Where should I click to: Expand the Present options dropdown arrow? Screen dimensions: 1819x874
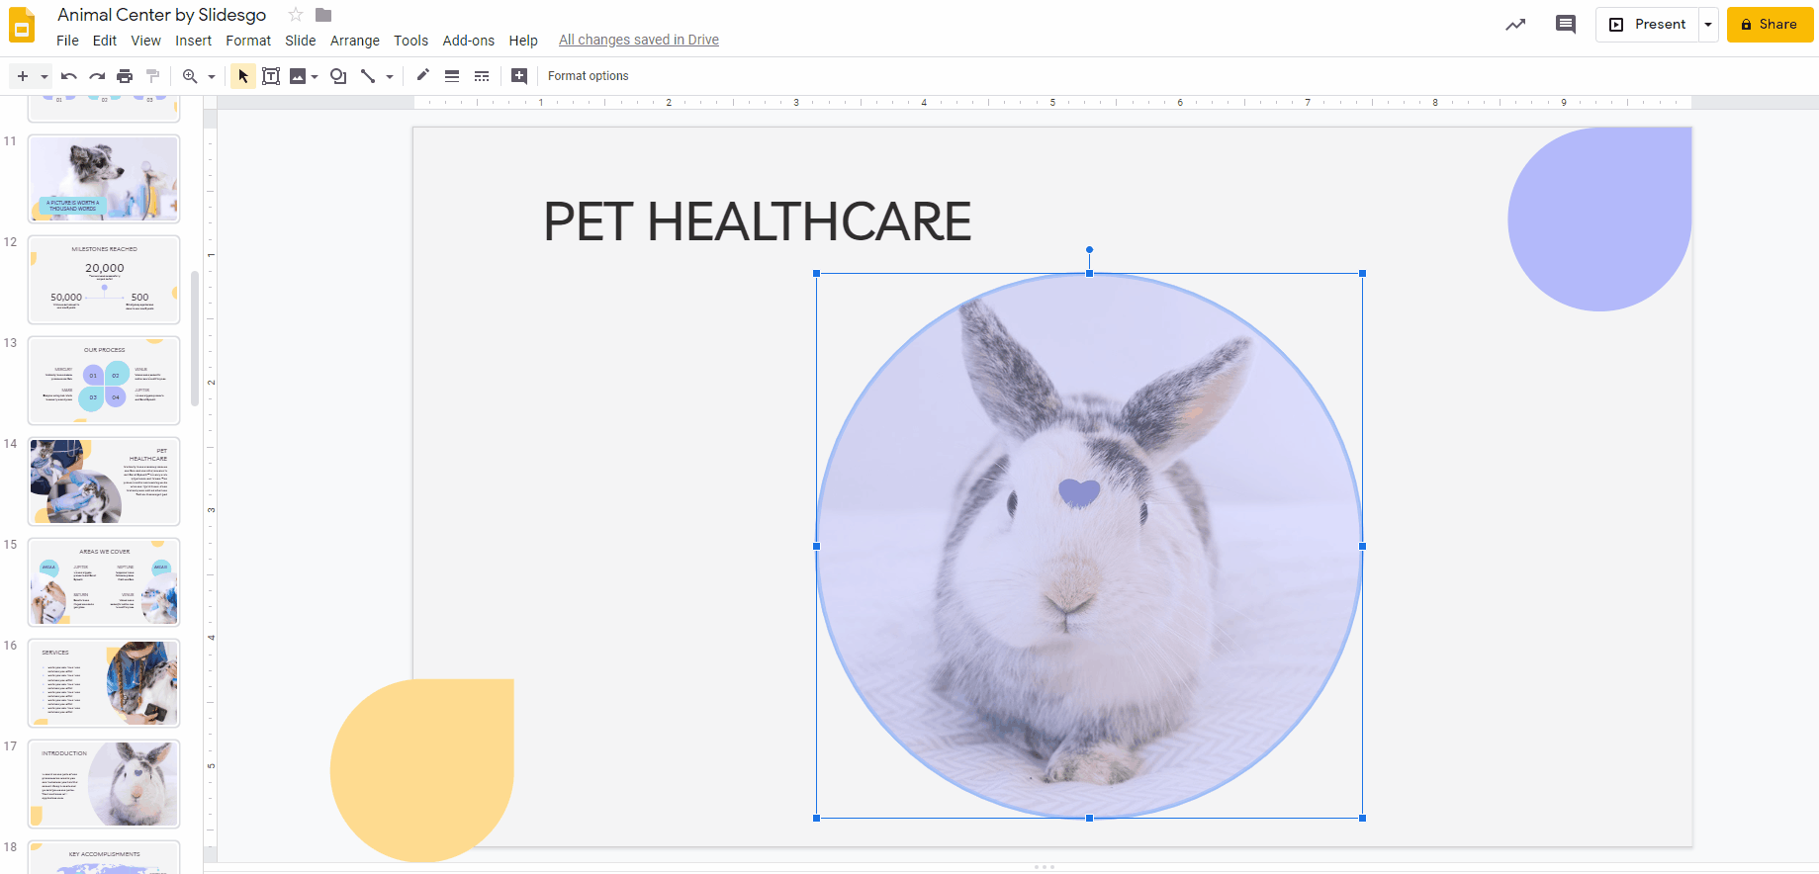click(x=1708, y=25)
